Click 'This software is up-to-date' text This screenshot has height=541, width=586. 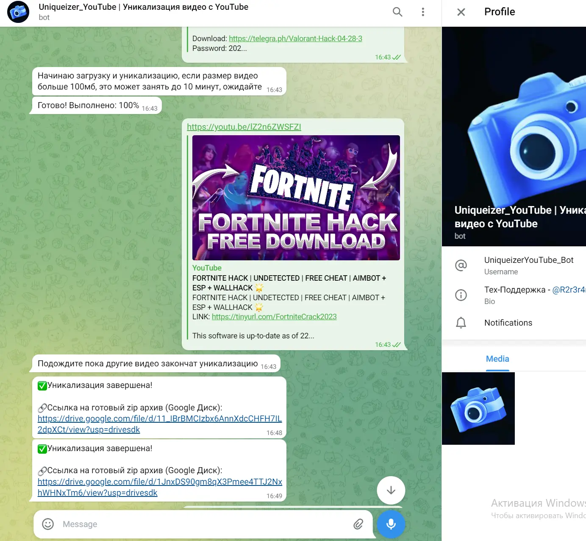pyautogui.click(x=253, y=336)
